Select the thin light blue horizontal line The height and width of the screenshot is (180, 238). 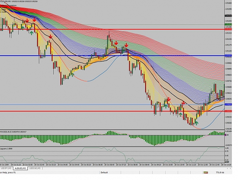(112, 104)
